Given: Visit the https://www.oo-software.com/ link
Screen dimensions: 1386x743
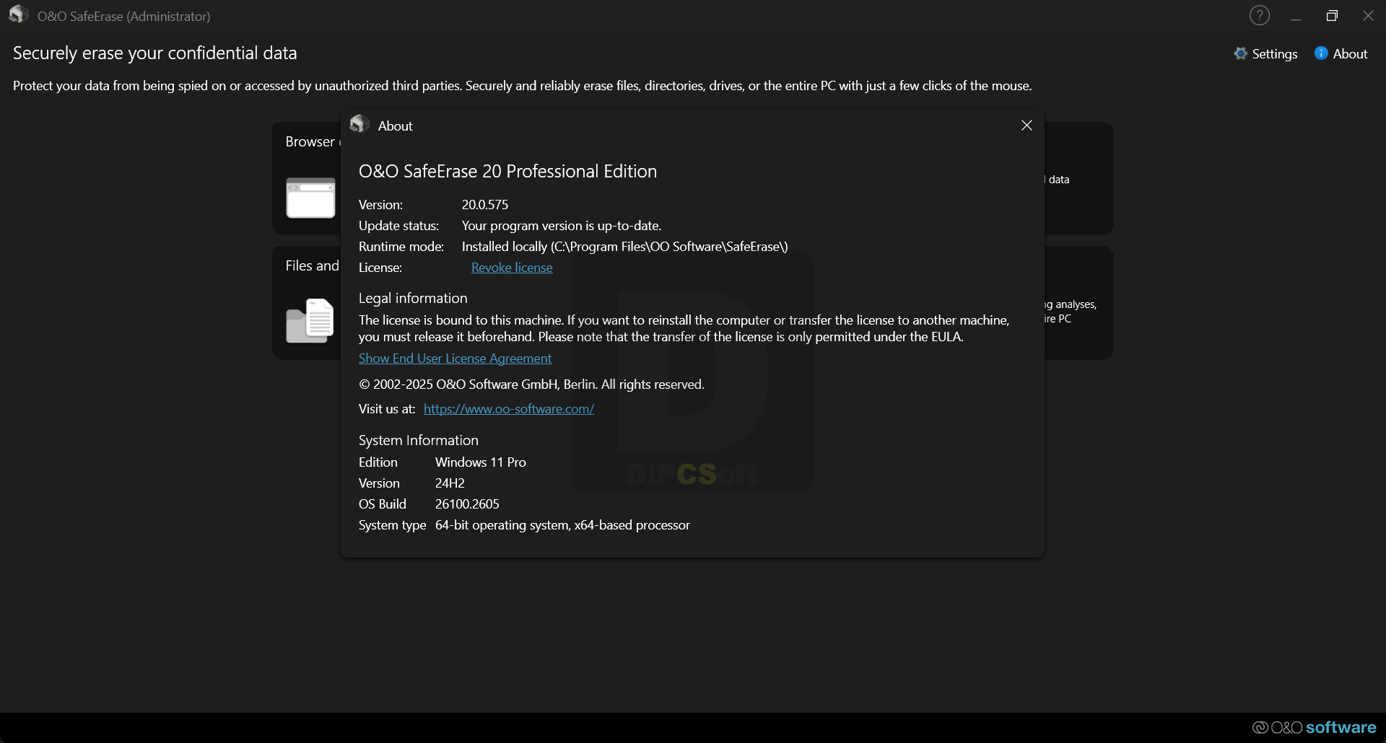Looking at the screenshot, I should (x=509, y=409).
